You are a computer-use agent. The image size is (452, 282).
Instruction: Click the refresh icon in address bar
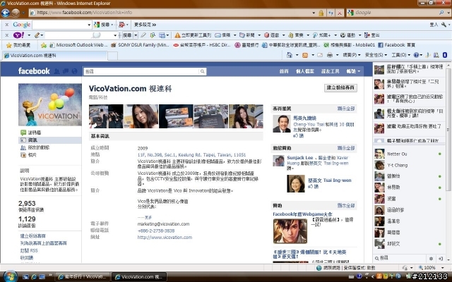point(331,13)
